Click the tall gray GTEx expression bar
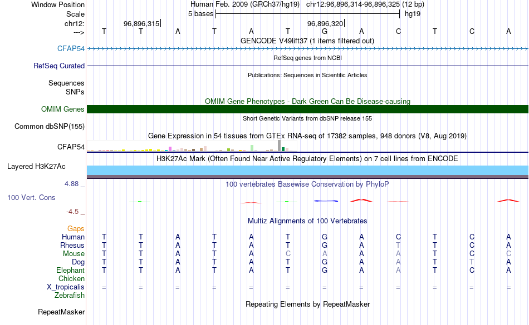This screenshot has width=529, height=325. tap(280, 146)
